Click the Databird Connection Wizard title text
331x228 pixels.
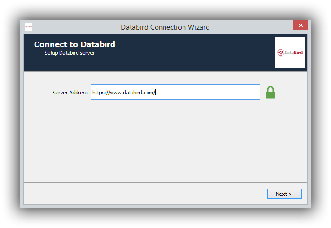[x=165, y=27]
